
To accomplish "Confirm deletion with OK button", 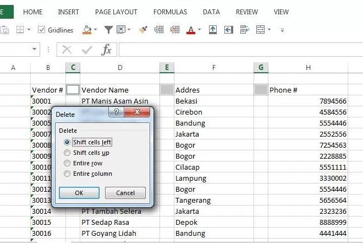I will coord(79,193).
